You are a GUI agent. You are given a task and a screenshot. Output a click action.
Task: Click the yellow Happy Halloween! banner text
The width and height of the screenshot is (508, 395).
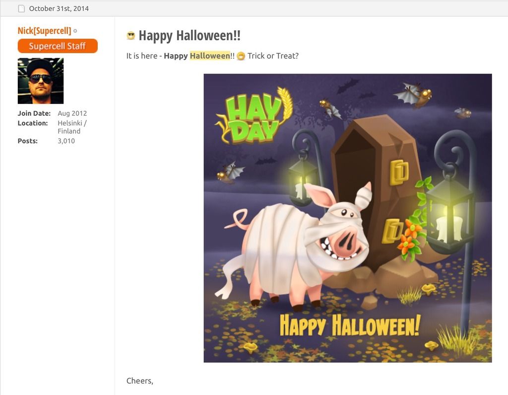(x=350, y=325)
